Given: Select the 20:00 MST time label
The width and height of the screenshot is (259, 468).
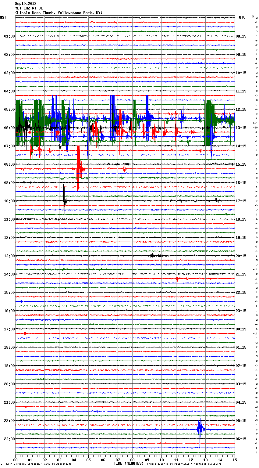Looking at the screenshot, I should pos(9,384).
